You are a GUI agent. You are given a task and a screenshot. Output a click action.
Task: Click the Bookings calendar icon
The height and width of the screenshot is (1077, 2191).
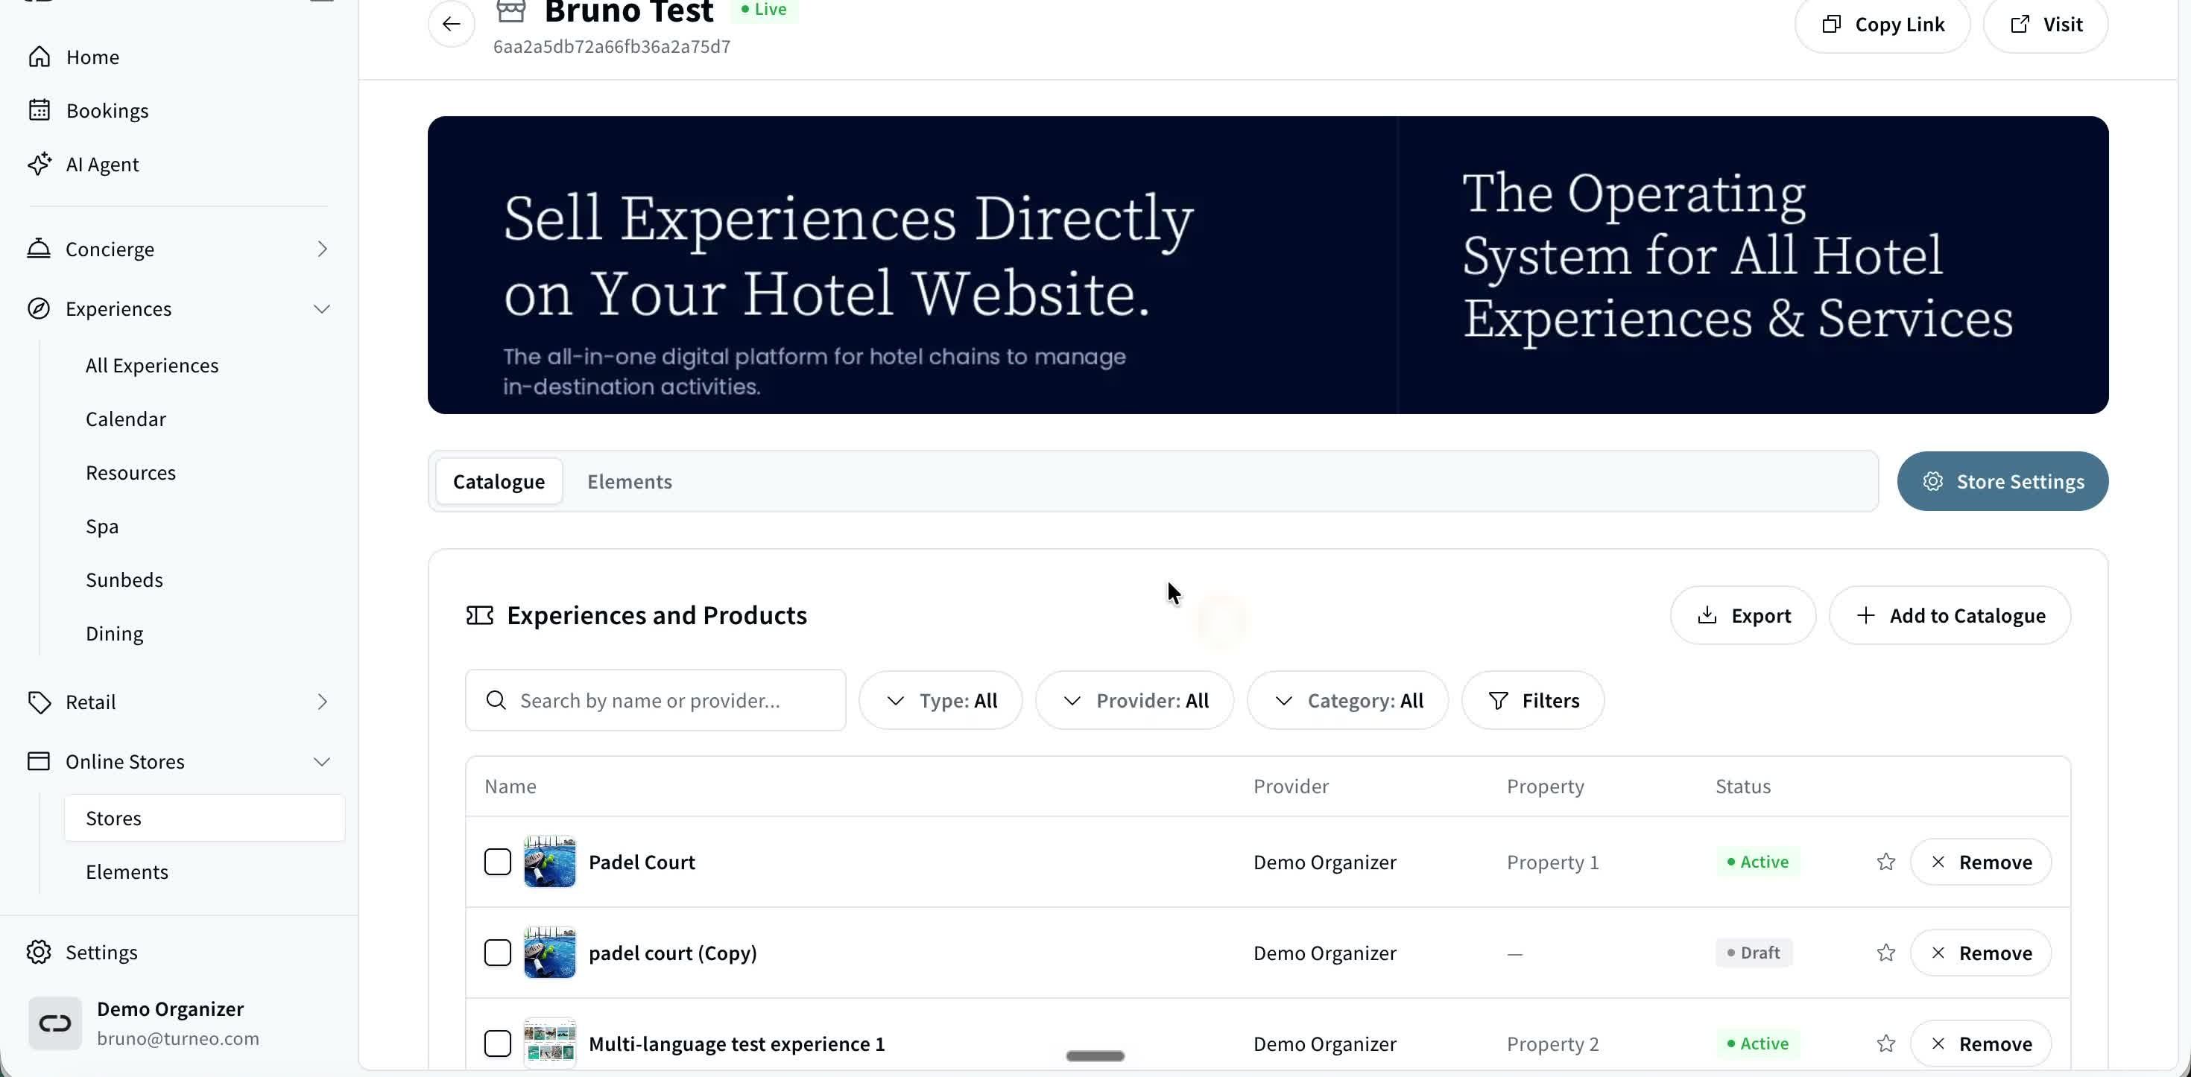39,110
